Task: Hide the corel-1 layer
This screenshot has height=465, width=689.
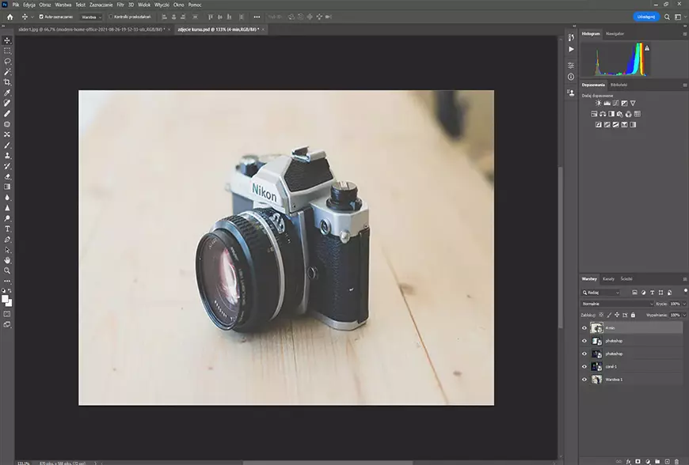Action: [584, 367]
